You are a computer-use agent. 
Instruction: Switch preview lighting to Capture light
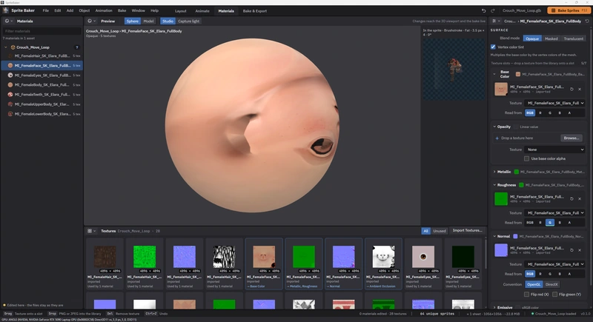188,21
